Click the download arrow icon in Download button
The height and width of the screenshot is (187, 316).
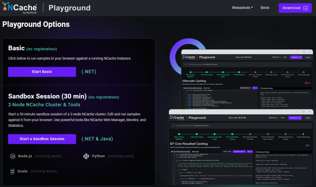(306, 8)
